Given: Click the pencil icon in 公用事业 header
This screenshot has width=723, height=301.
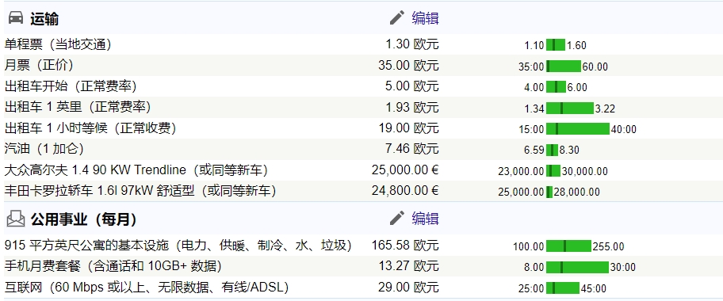Looking at the screenshot, I should coord(397,218).
